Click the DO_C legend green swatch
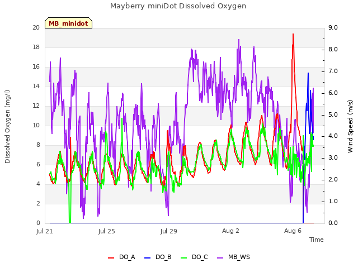358x268 pixels. click(184, 258)
